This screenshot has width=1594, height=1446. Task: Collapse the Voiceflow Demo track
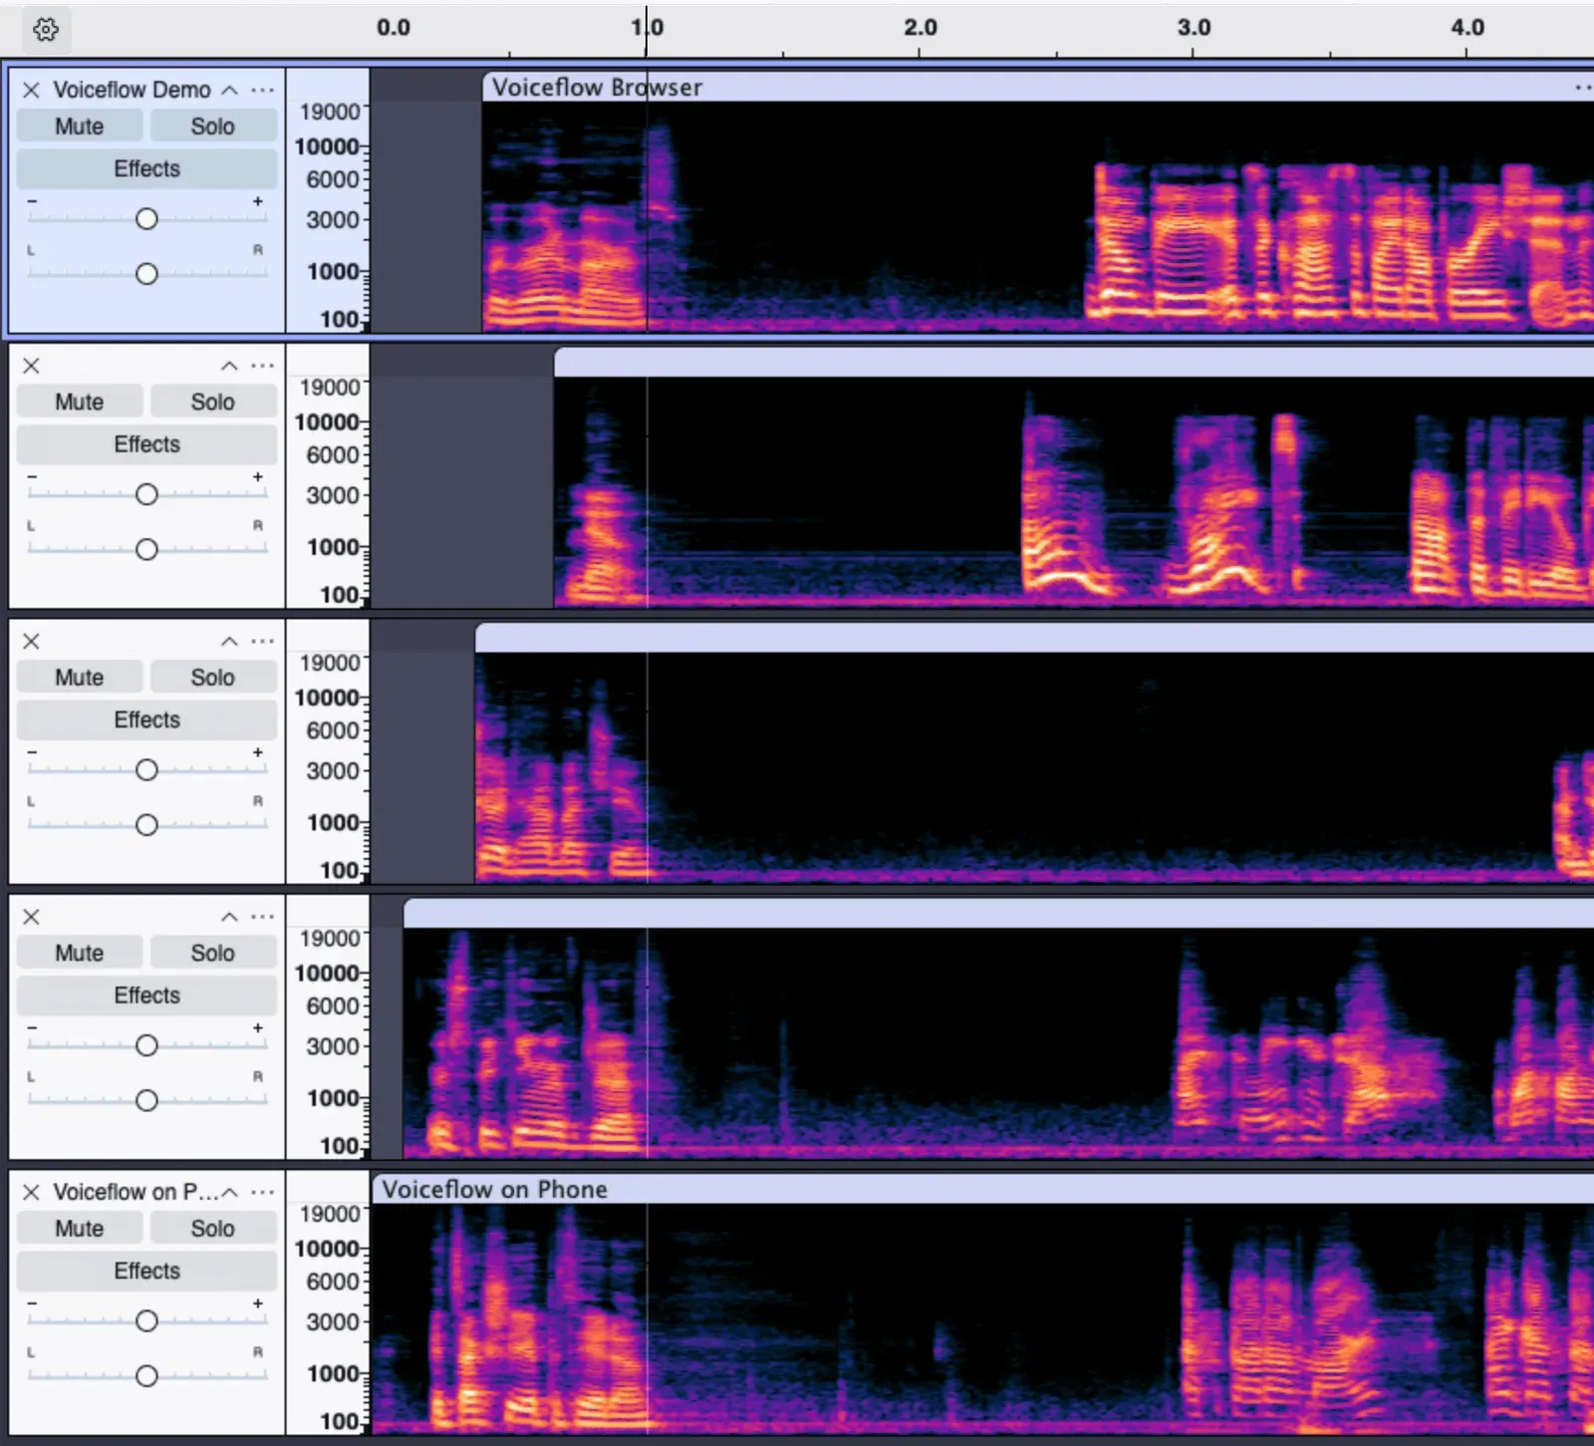(x=230, y=91)
